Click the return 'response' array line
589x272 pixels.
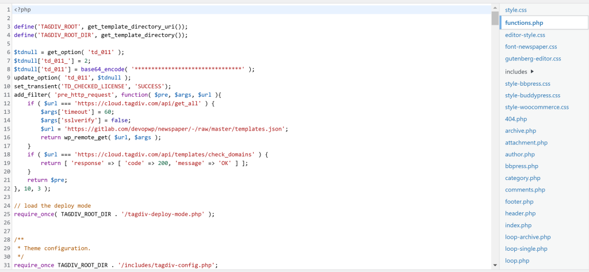(x=144, y=163)
